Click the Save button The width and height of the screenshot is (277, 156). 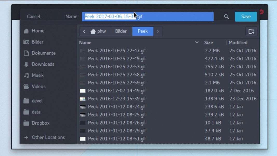pyautogui.click(x=246, y=17)
